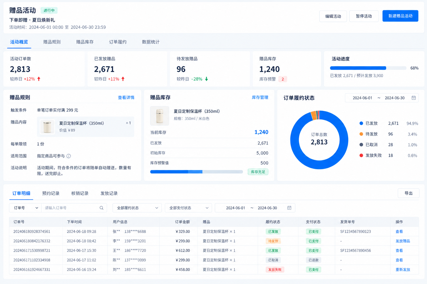Screen dimensions: 427x284
Task: Click the 库存充足 status tag
Action: (x=258, y=172)
